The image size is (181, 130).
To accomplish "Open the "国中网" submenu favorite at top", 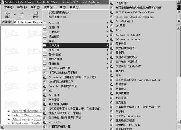I will click(x=143, y=3).
